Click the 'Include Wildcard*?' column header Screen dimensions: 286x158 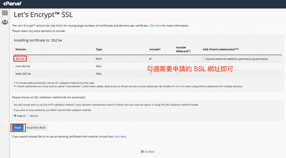pos(183,49)
